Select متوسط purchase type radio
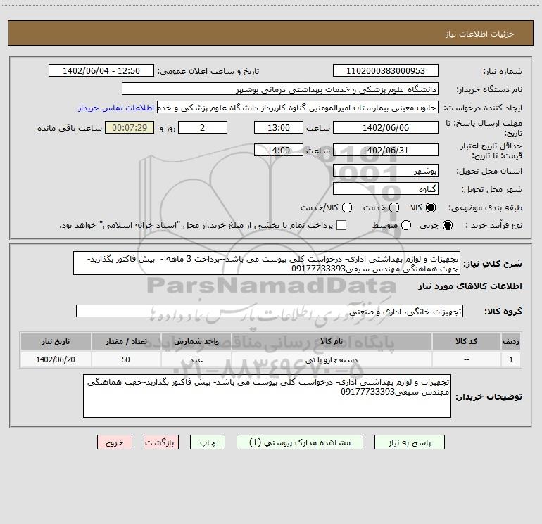 [x=393, y=225]
